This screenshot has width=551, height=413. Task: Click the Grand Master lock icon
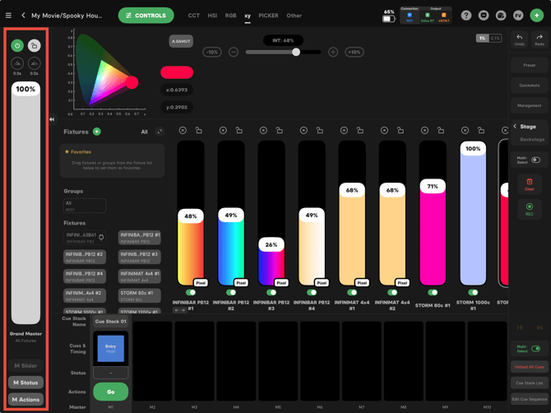34,45
